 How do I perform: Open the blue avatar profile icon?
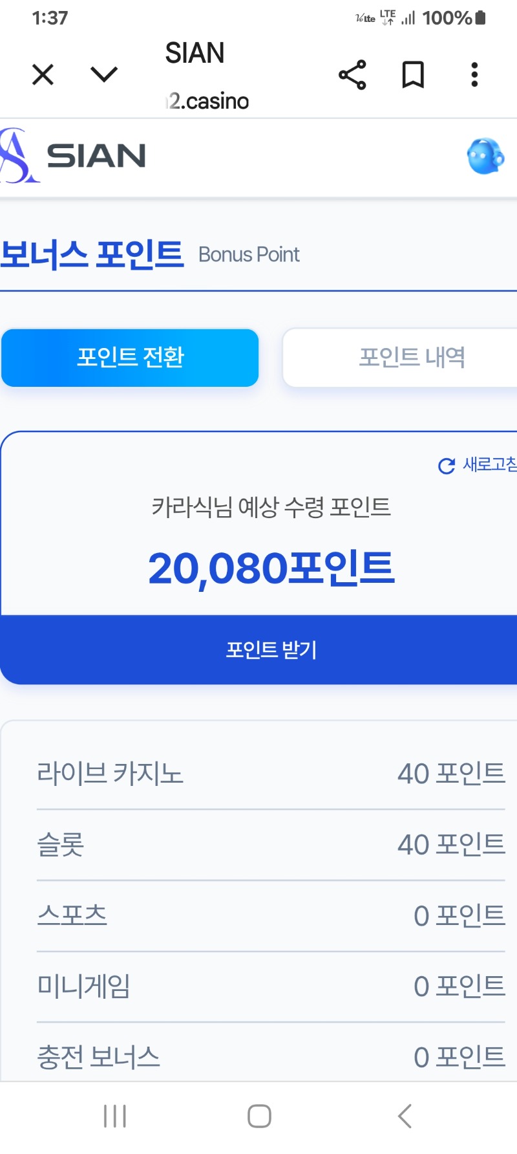[485, 156]
